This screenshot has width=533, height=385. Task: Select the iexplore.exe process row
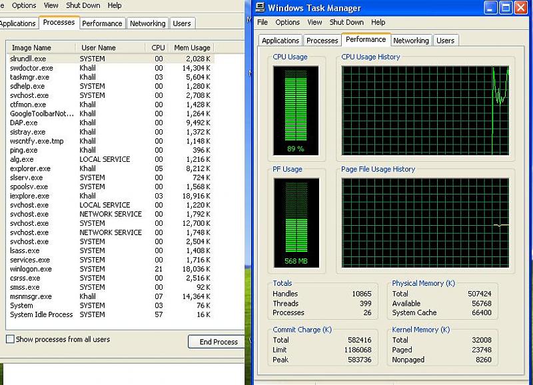(29, 196)
